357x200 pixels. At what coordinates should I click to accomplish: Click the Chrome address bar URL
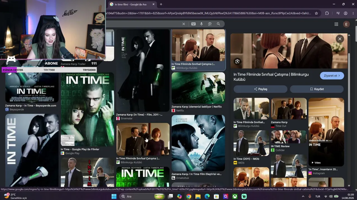(x=208, y=13)
